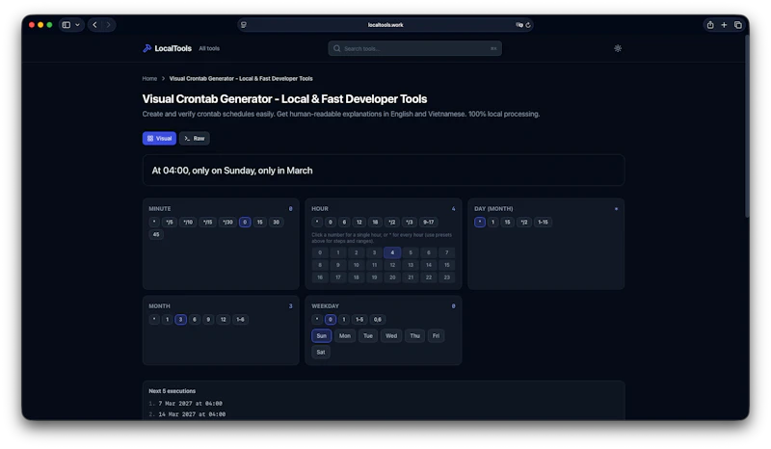Select the 1-5 weekday preset
The height and width of the screenshot is (449, 771).
coord(359,319)
